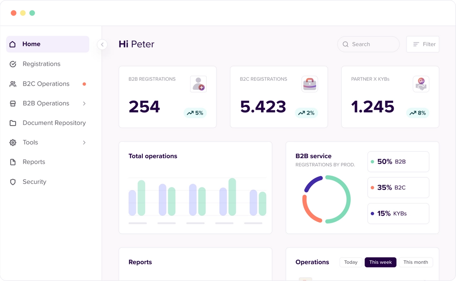Expand the Tools submenu chevron
456x281 pixels.
tap(84, 142)
